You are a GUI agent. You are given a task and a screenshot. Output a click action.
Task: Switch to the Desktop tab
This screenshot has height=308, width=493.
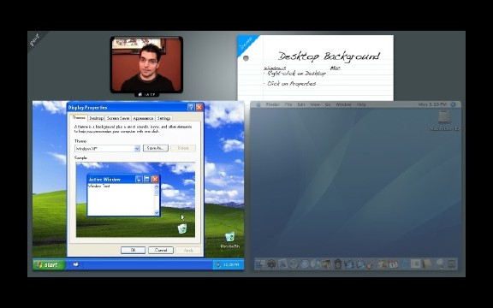96,118
